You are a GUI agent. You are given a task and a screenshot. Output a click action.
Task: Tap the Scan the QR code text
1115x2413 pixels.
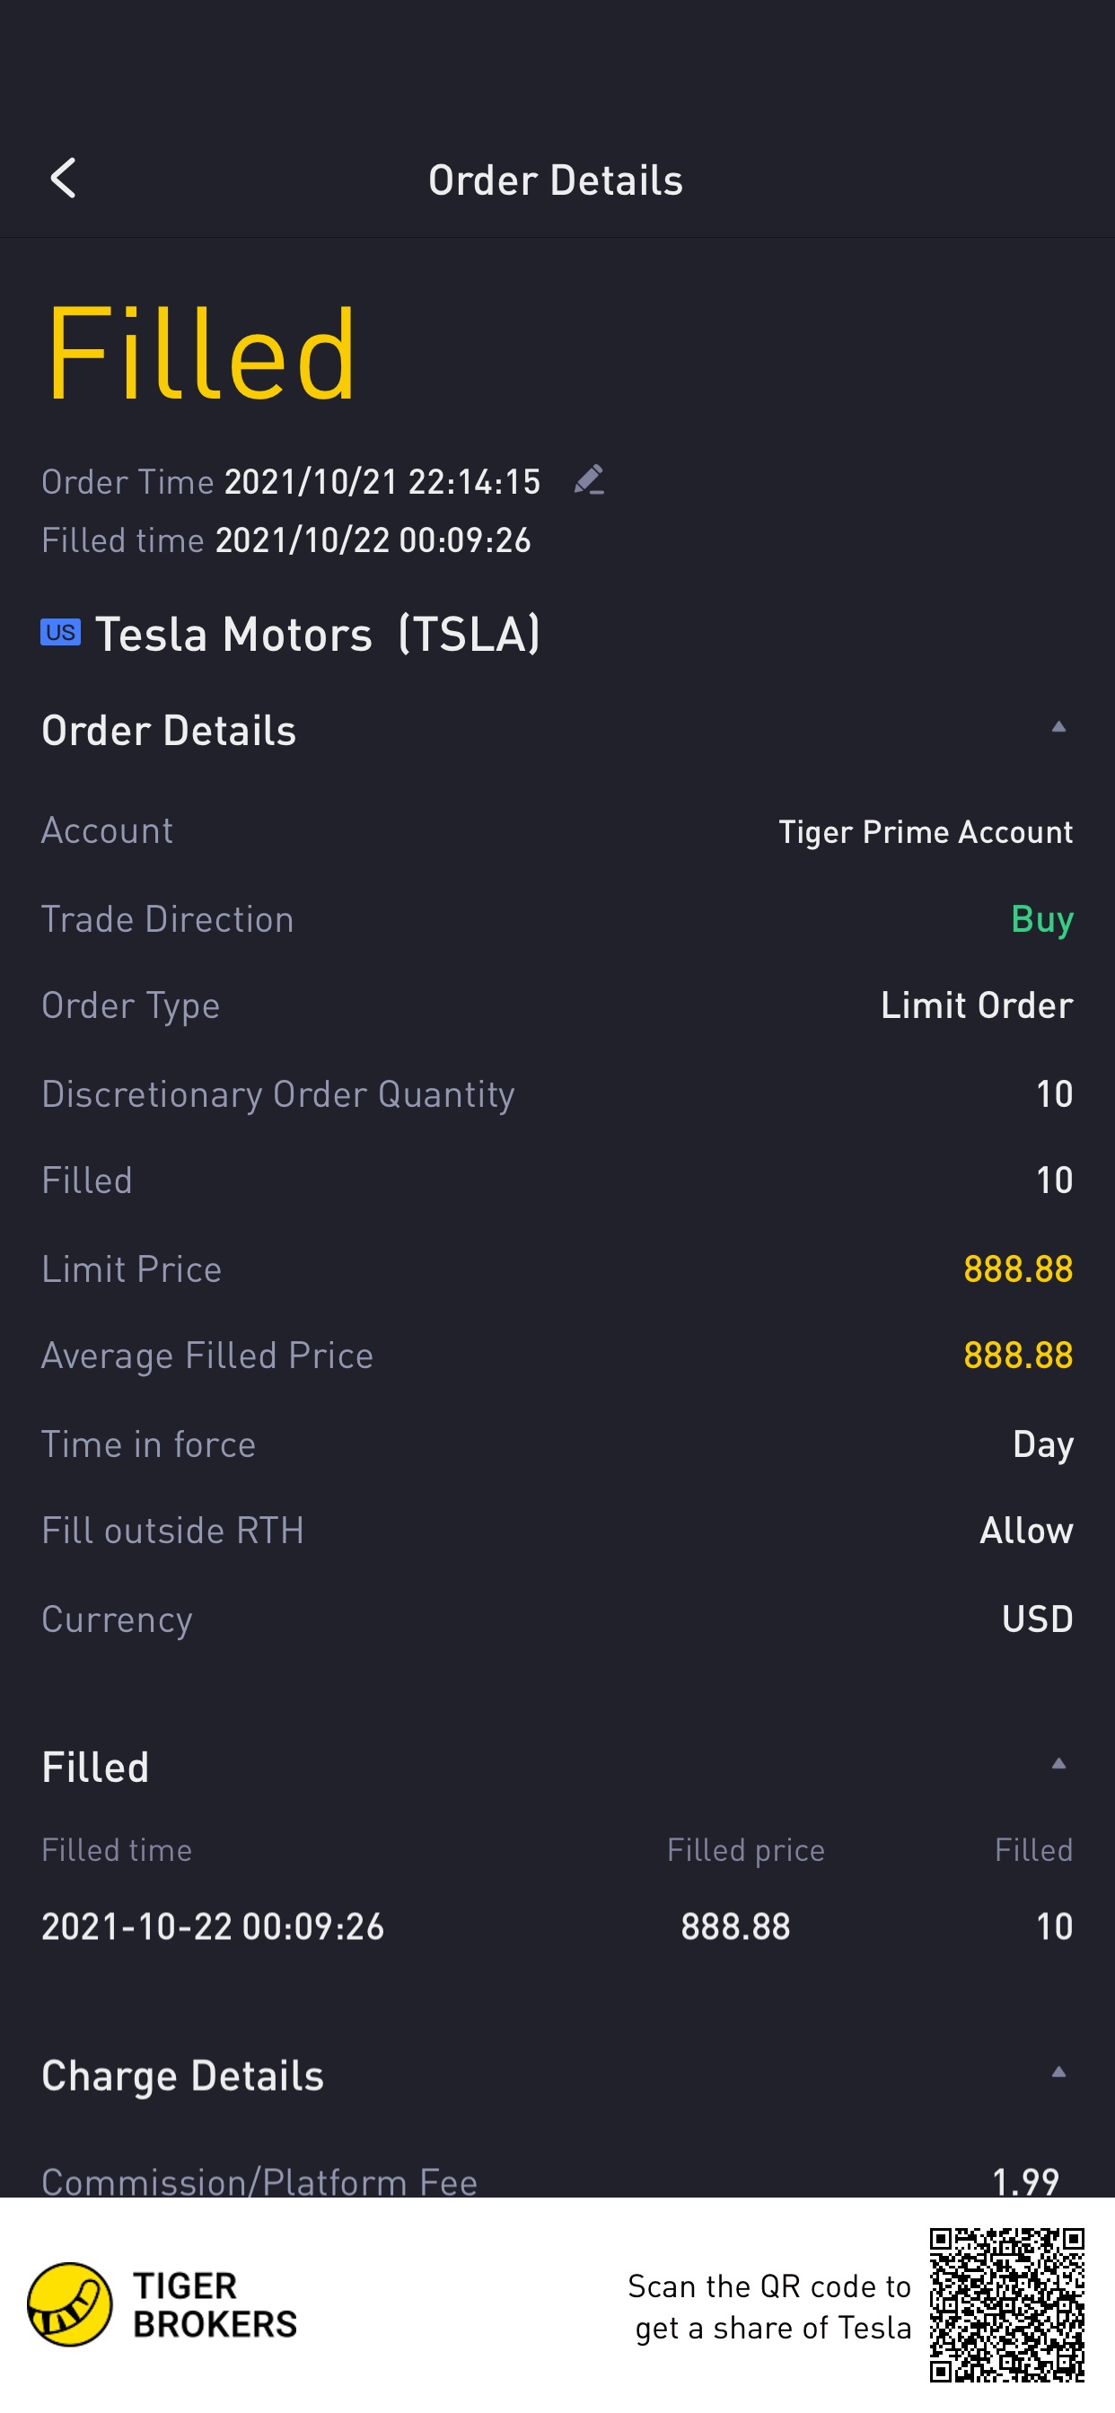pyautogui.click(x=769, y=2306)
